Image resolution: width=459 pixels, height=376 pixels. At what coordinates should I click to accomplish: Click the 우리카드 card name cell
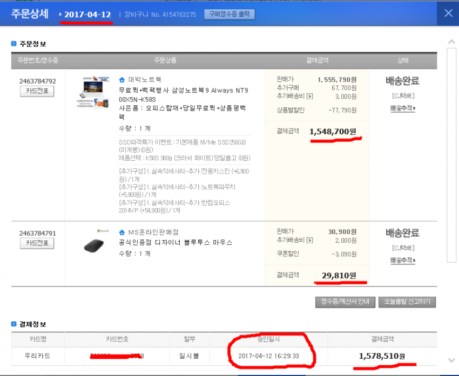(37, 356)
